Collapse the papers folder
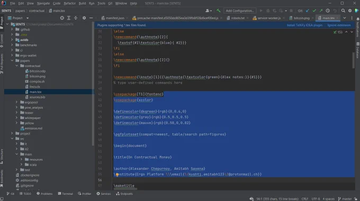Viewport: 360px width, 201px height. point(12,61)
